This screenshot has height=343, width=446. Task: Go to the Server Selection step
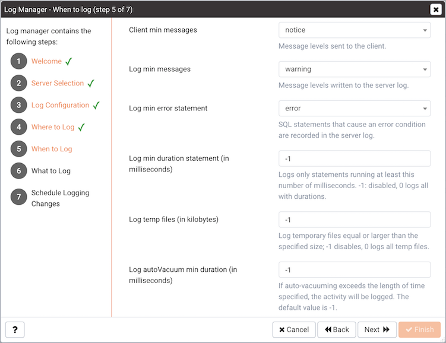click(58, 83)
